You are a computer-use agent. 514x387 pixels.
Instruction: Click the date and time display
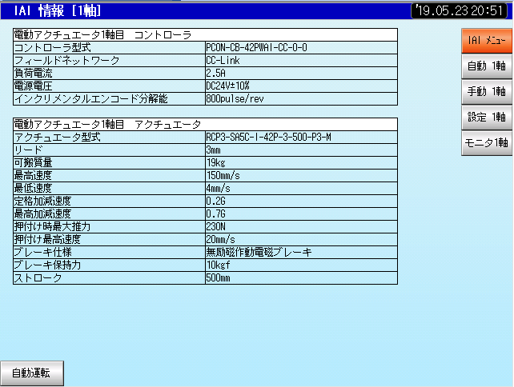[x=460, y=10]
